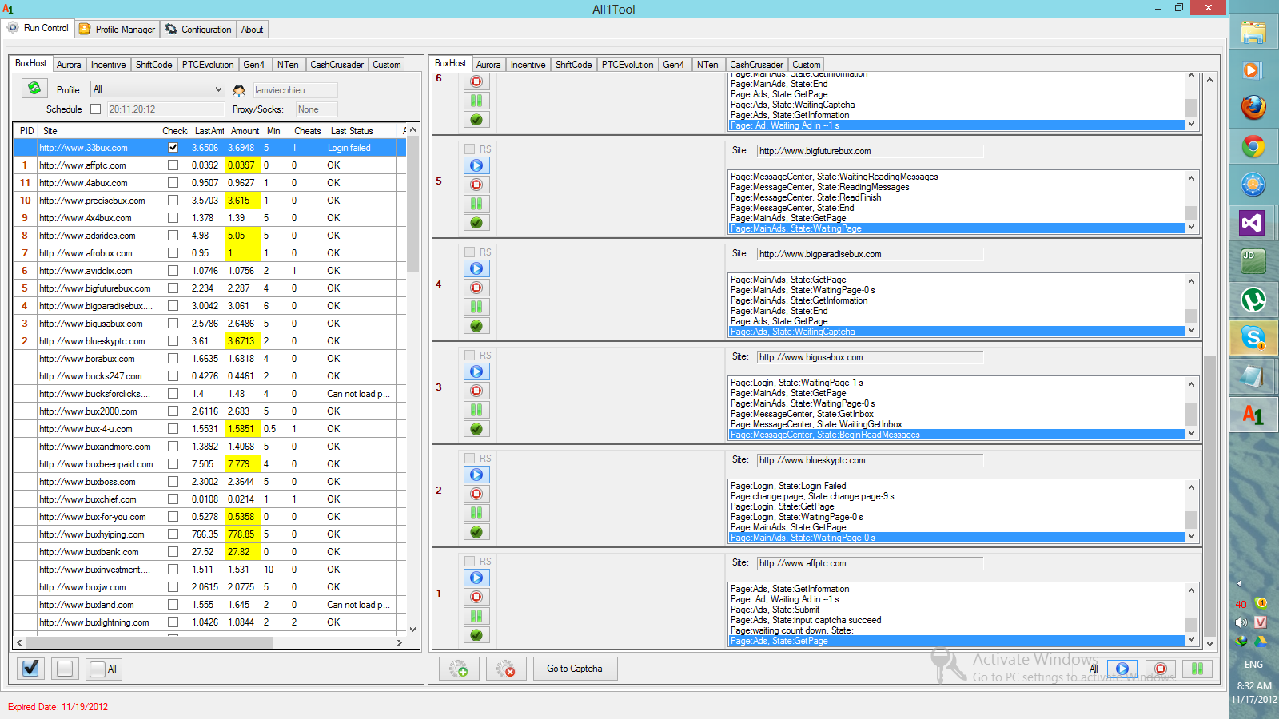Screen dimensions: 1279x719
Task: Click green checkmark button for affptc.com process
Action: (x=476, y=635)
